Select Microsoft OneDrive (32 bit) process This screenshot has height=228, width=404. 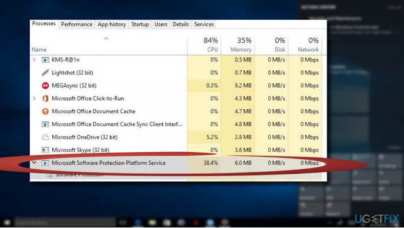(175, 137)
